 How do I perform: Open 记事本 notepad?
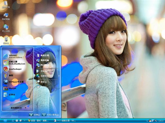pyautogui.click(x=9, y=95)
